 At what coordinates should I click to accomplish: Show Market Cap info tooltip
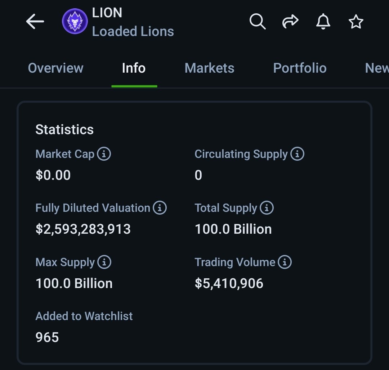(x=104, y=154)
